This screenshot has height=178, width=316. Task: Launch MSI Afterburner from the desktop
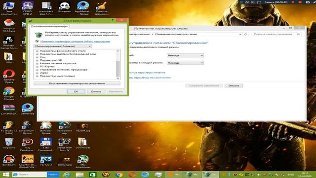(83, 162)
